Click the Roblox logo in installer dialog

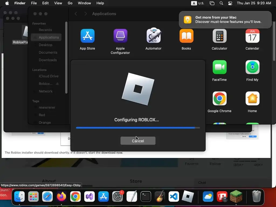tap(138, 89)
